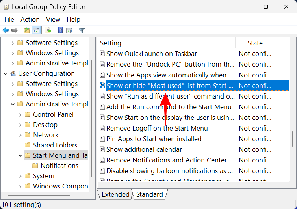Toggle the Show/Hide Action Pane icon

(69, 30)
